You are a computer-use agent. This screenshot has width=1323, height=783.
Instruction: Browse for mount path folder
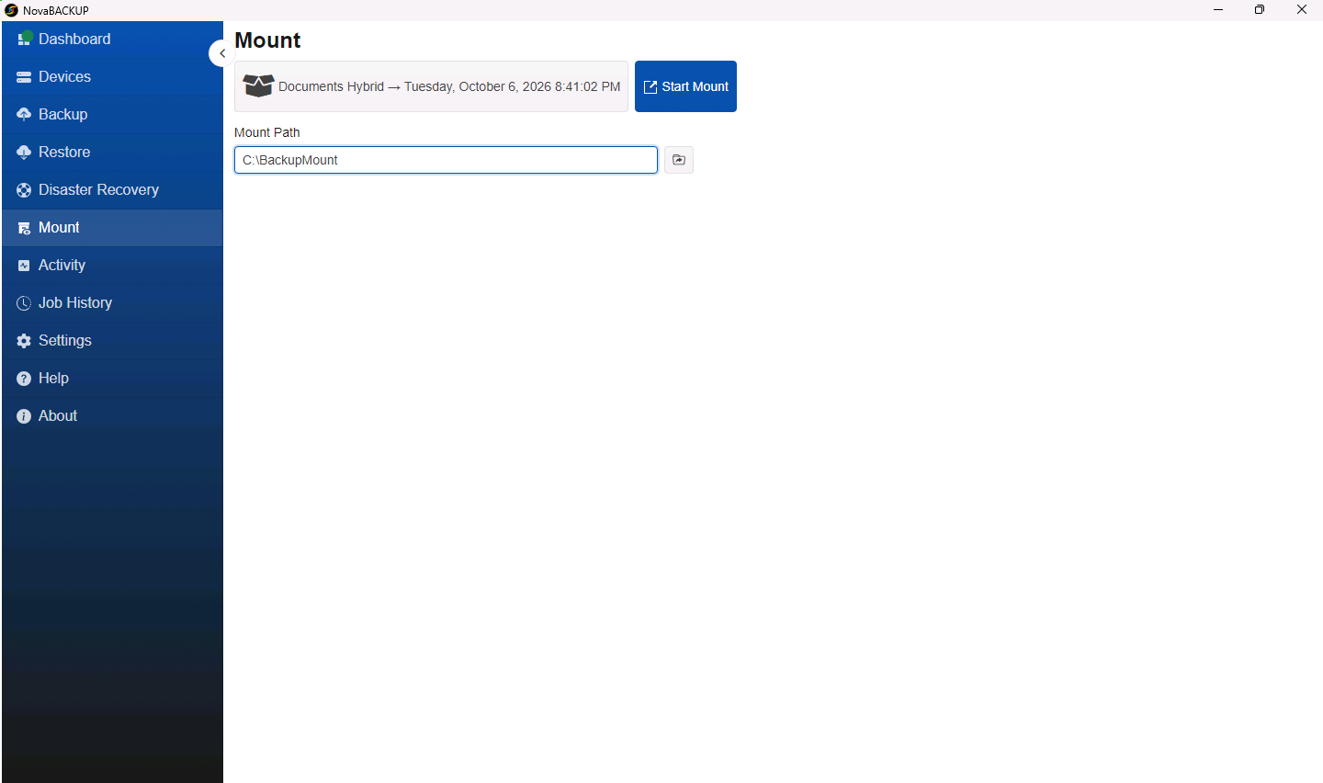(x=679, y=160)
